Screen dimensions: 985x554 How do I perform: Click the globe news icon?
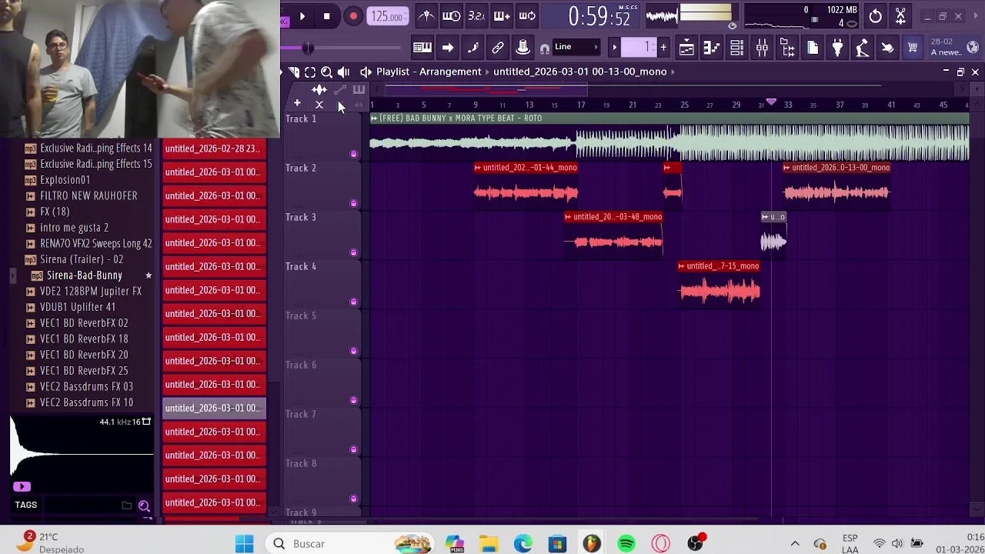pyautogui.click(x=973, y=47)
